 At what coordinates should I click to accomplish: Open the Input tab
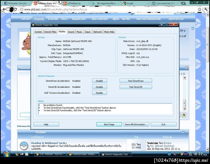point(88,32)
